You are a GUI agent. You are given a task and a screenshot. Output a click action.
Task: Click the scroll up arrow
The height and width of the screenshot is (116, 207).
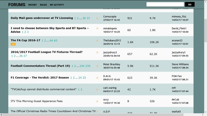click(x=206, y=1)
